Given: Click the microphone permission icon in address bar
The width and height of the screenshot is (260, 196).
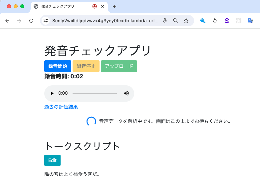Looking at the screenshot, I should (165, 21).
